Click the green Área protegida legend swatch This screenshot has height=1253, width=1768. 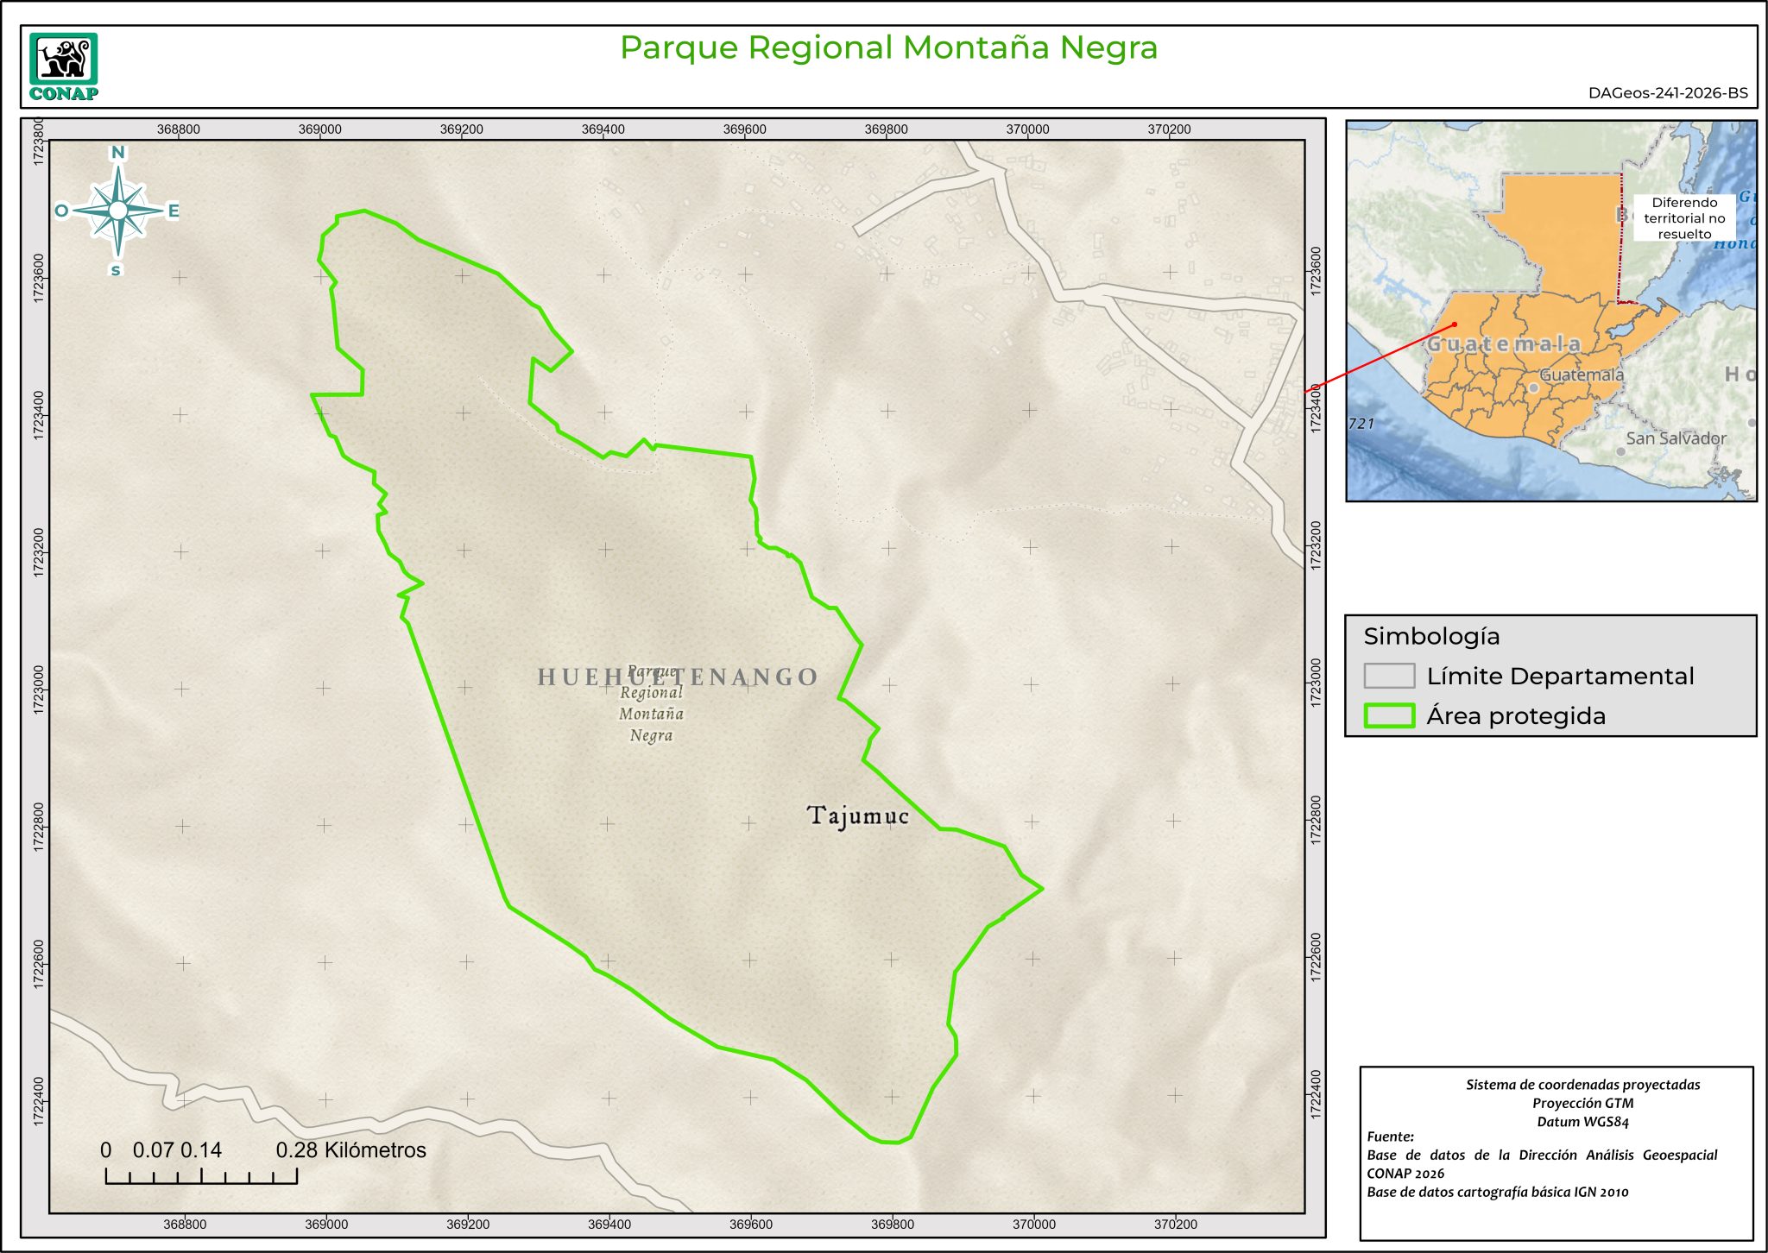[x=1388, y=715]
